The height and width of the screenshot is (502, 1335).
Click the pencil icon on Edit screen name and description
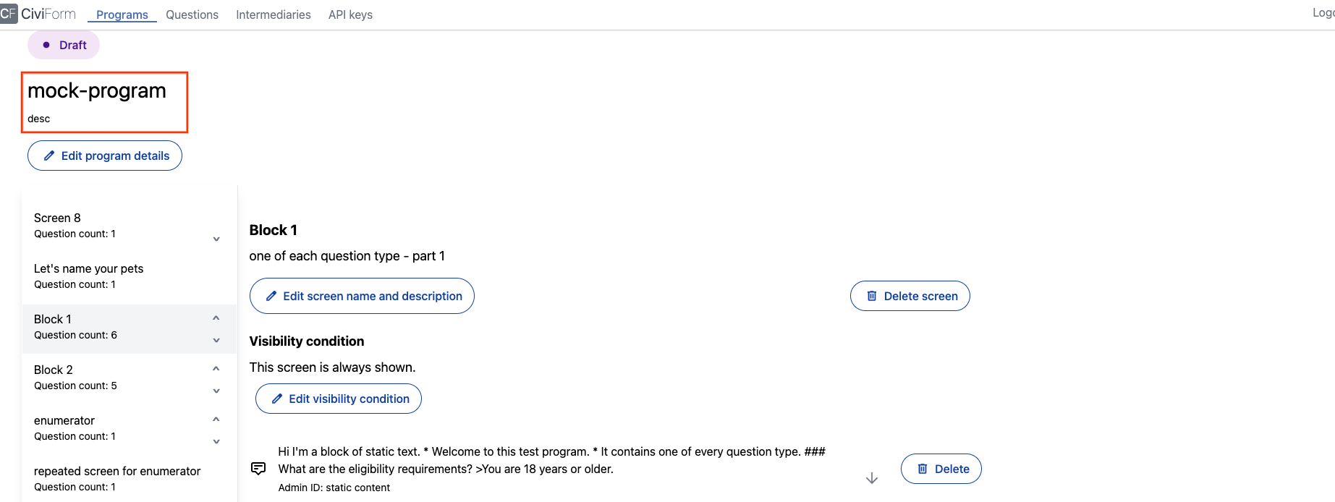271,295
